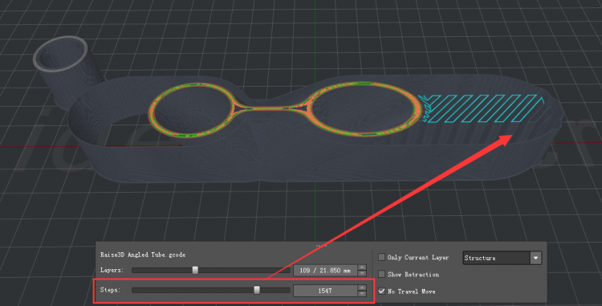Click the Layers field showing 109 / 21.850 mm
This screenshot has height=306, width=602.
point(326,271)
